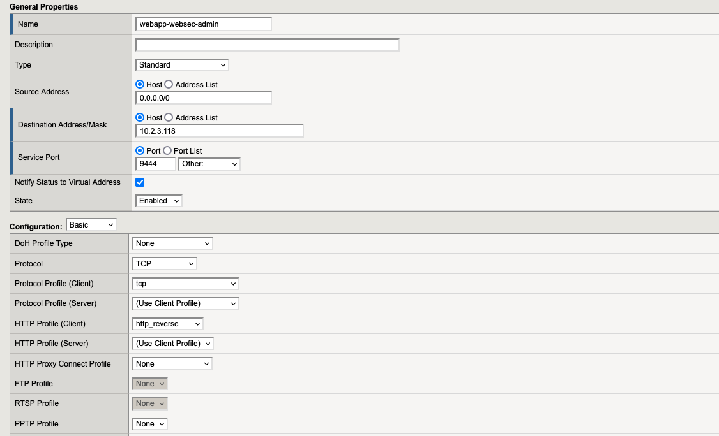Click the Destination Address field 10.2.3.118
Image resolution: width=719 pixels, height=436 pixels.
point(219,131)
